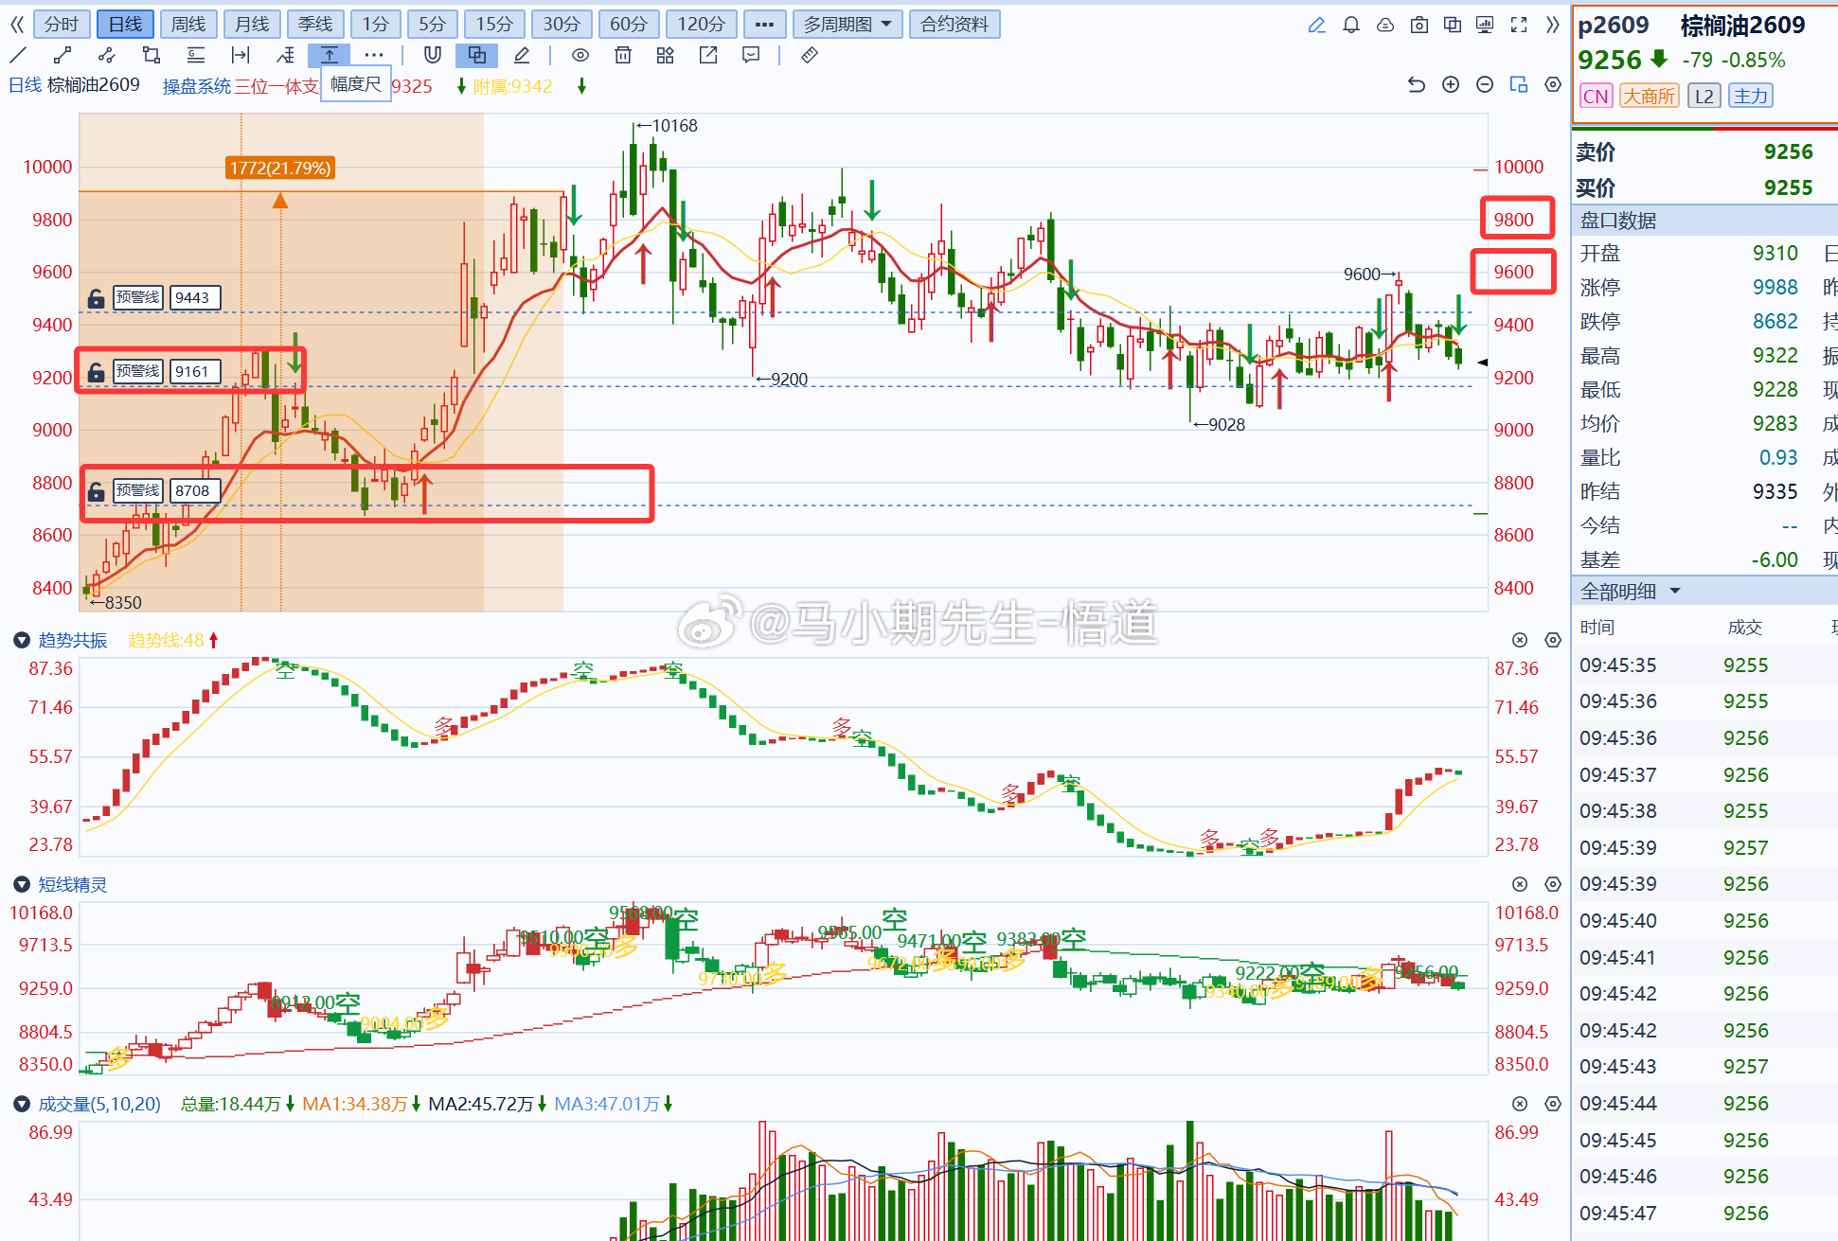Collapse left panel with double chevron

(17, 25)
